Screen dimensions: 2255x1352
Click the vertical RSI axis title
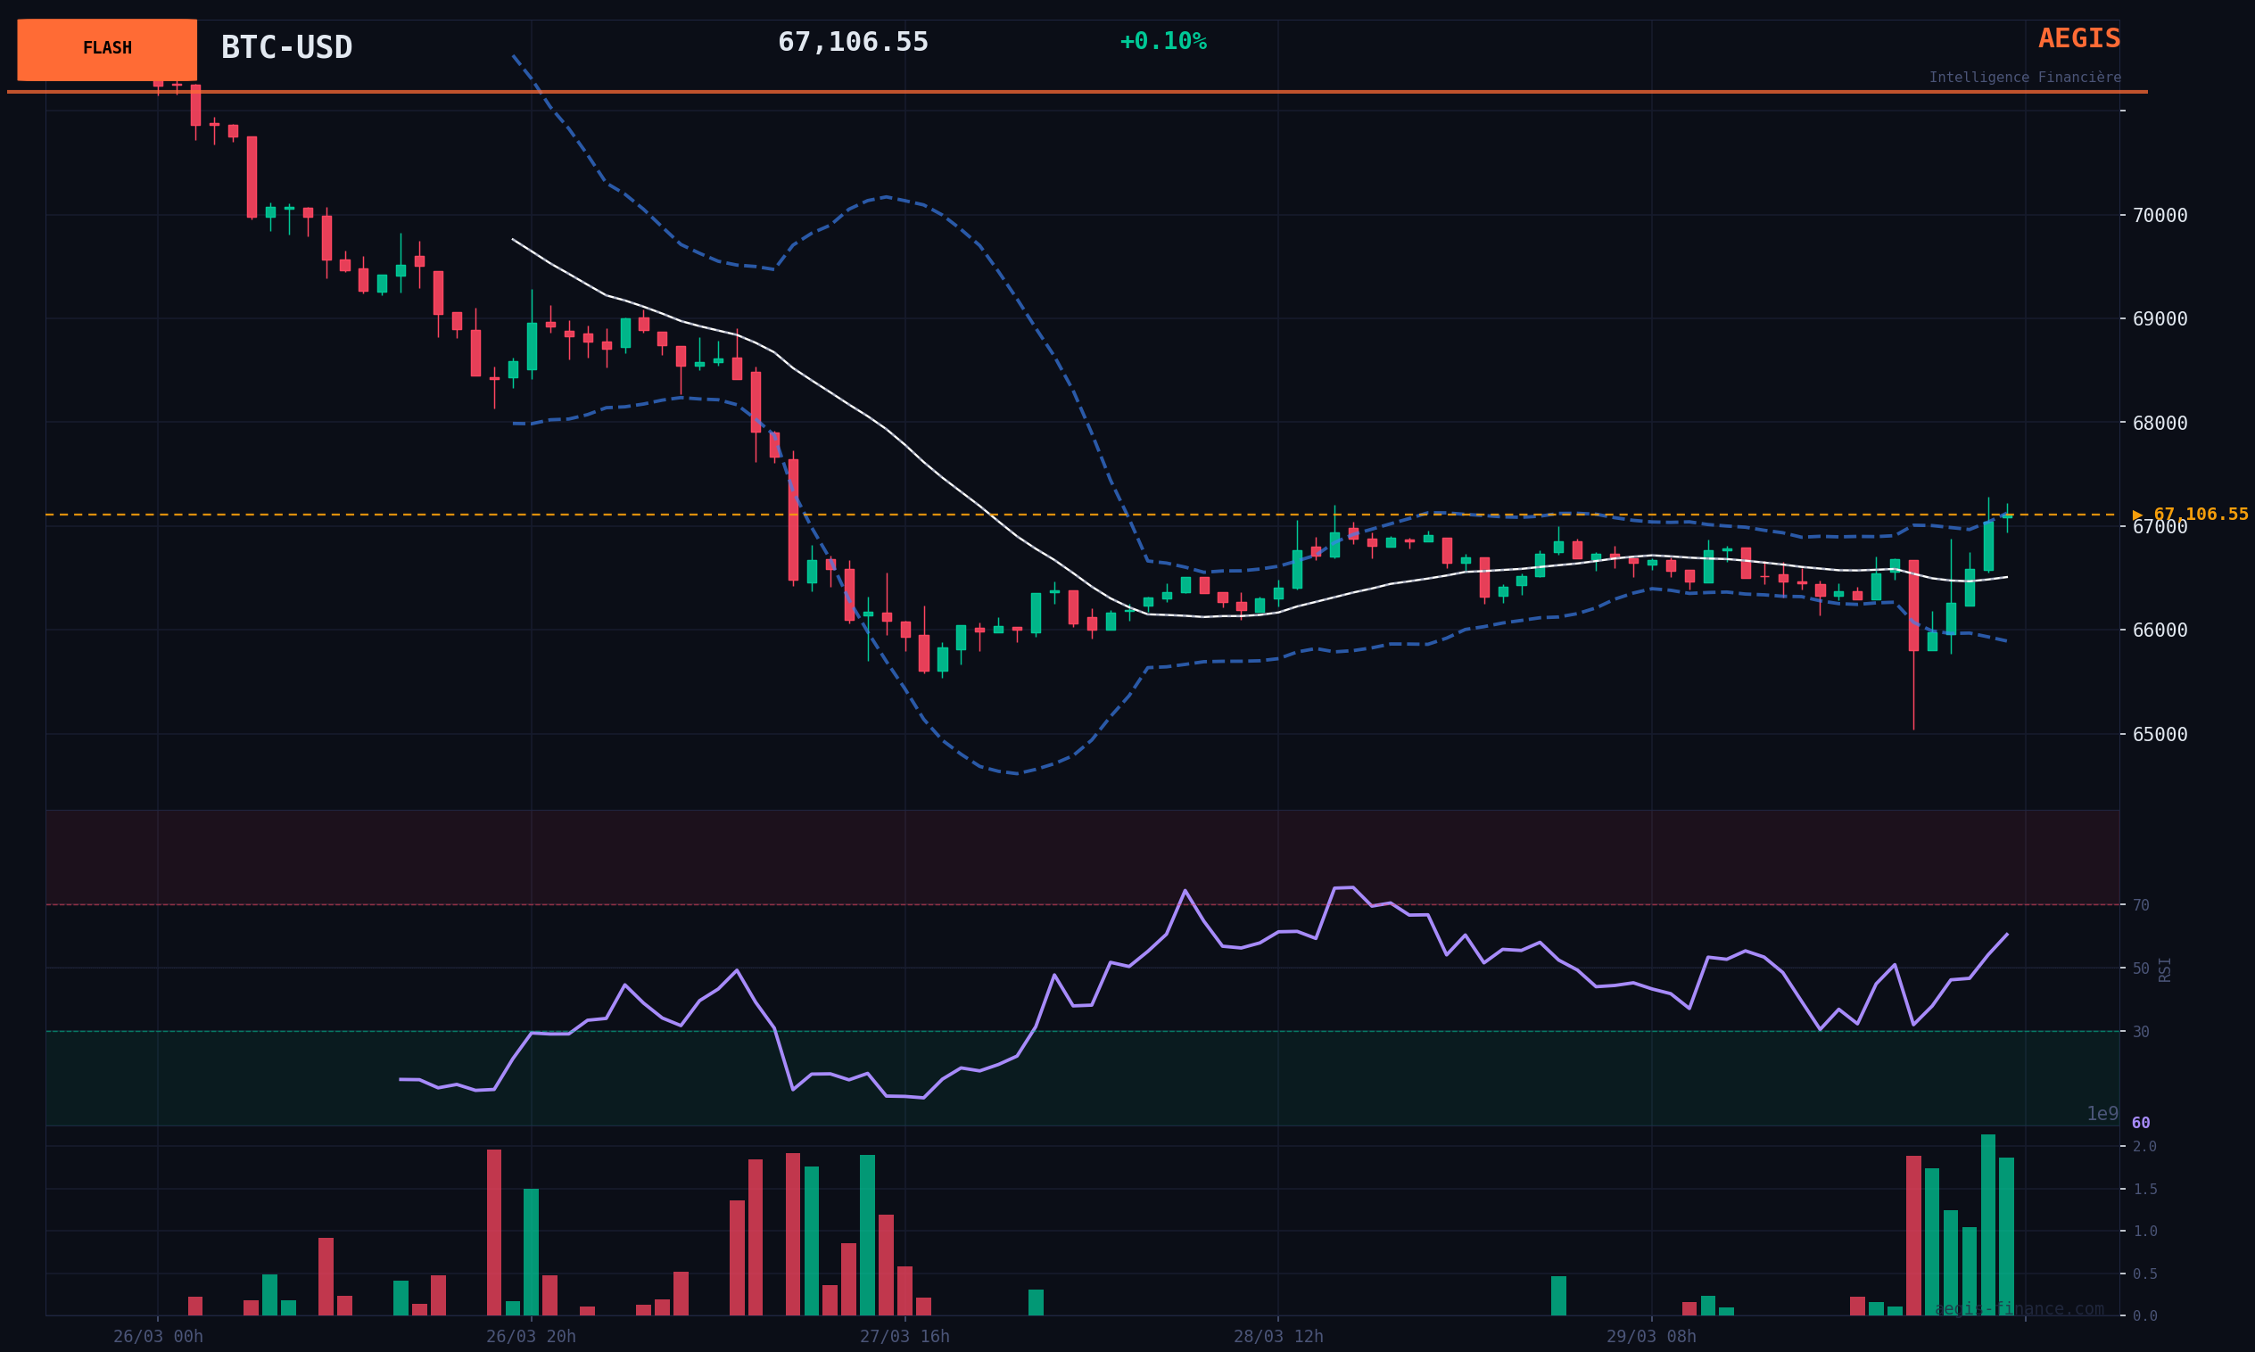click(2165, 969)
